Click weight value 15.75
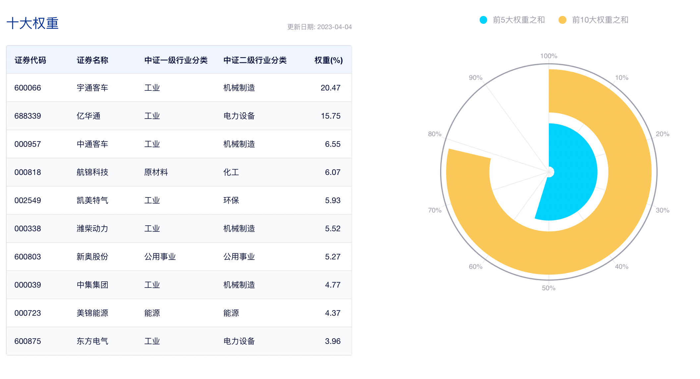Screen dimensions: 700x379 330,116
